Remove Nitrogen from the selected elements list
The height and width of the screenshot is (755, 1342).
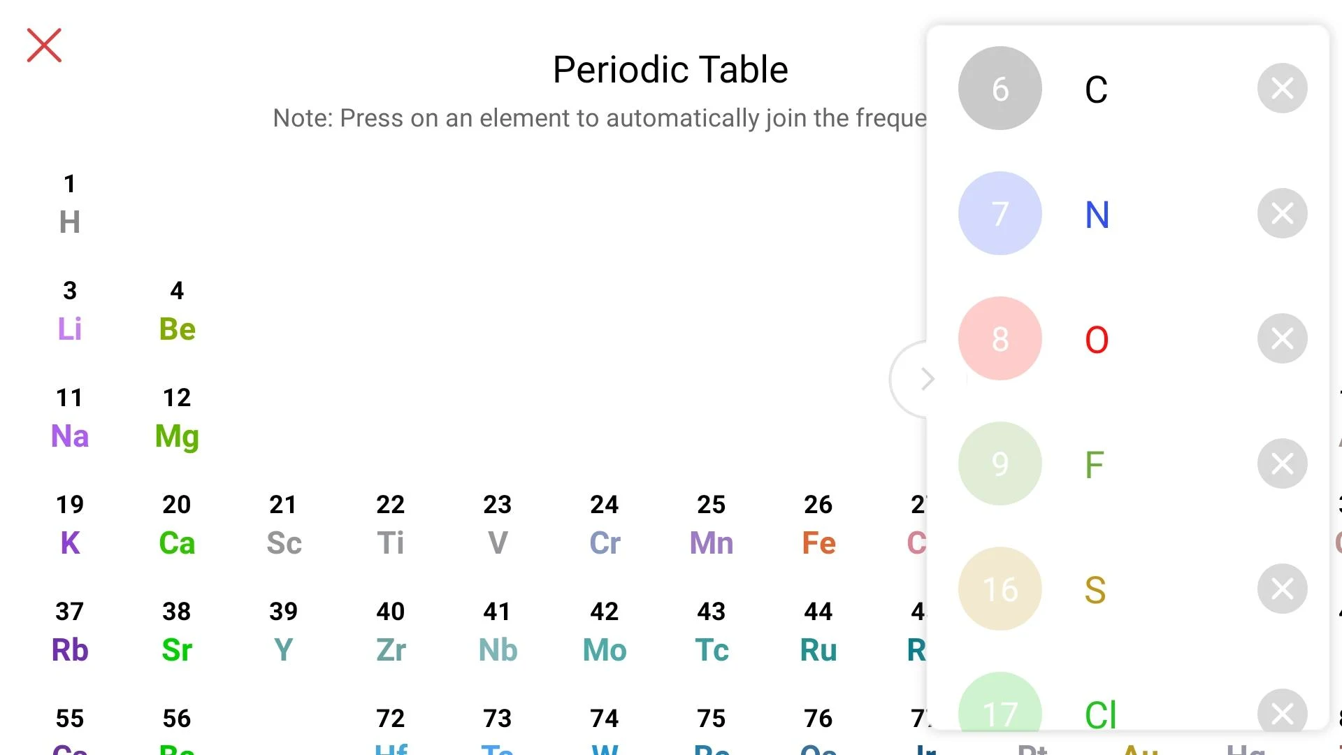click(1282, 213)
